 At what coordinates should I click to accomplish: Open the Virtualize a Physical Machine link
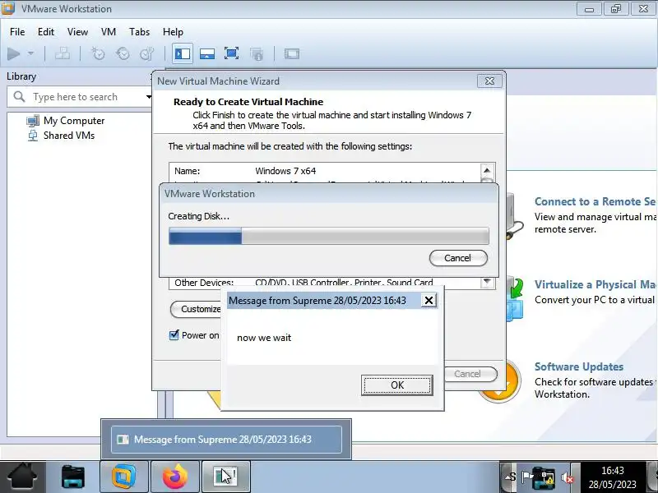595,284
